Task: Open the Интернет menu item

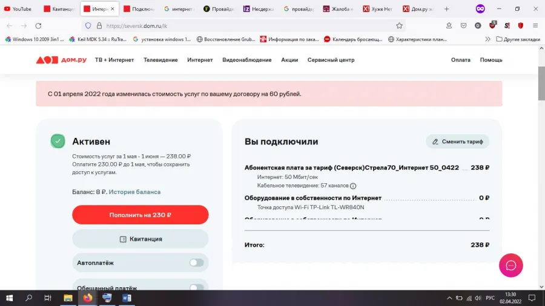Action: (x=200, y=60)
